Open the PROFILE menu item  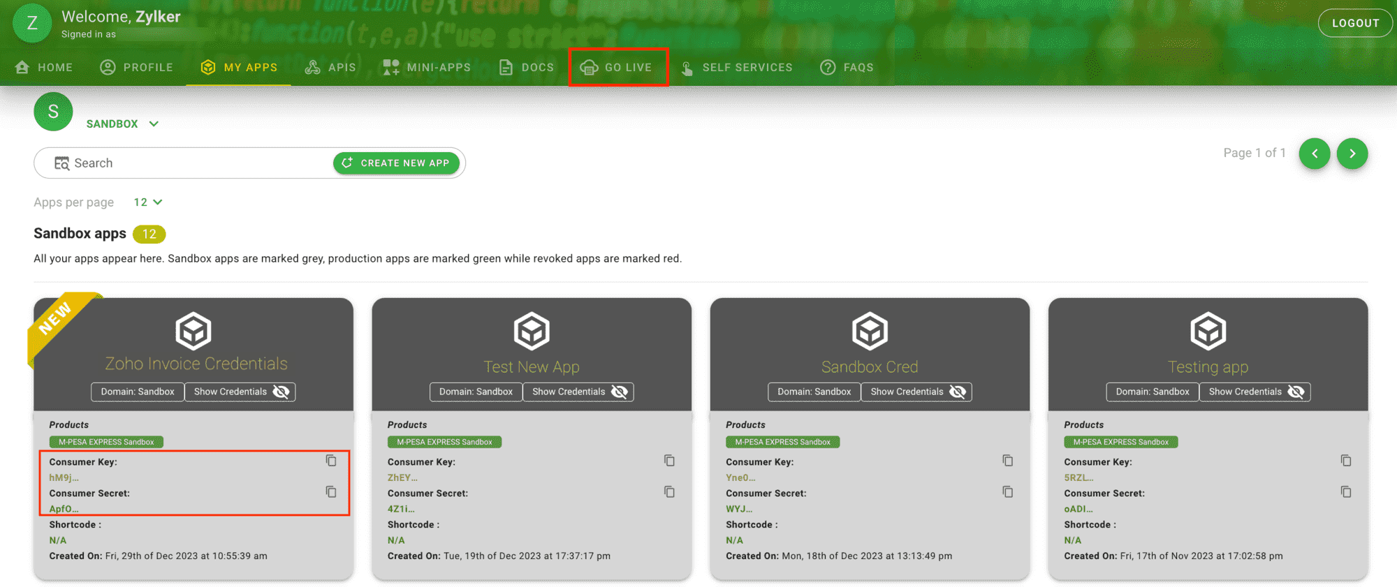(x=136, y=67)
